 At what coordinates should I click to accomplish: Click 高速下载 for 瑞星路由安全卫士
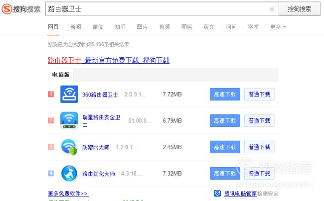[x=225, y=120]
